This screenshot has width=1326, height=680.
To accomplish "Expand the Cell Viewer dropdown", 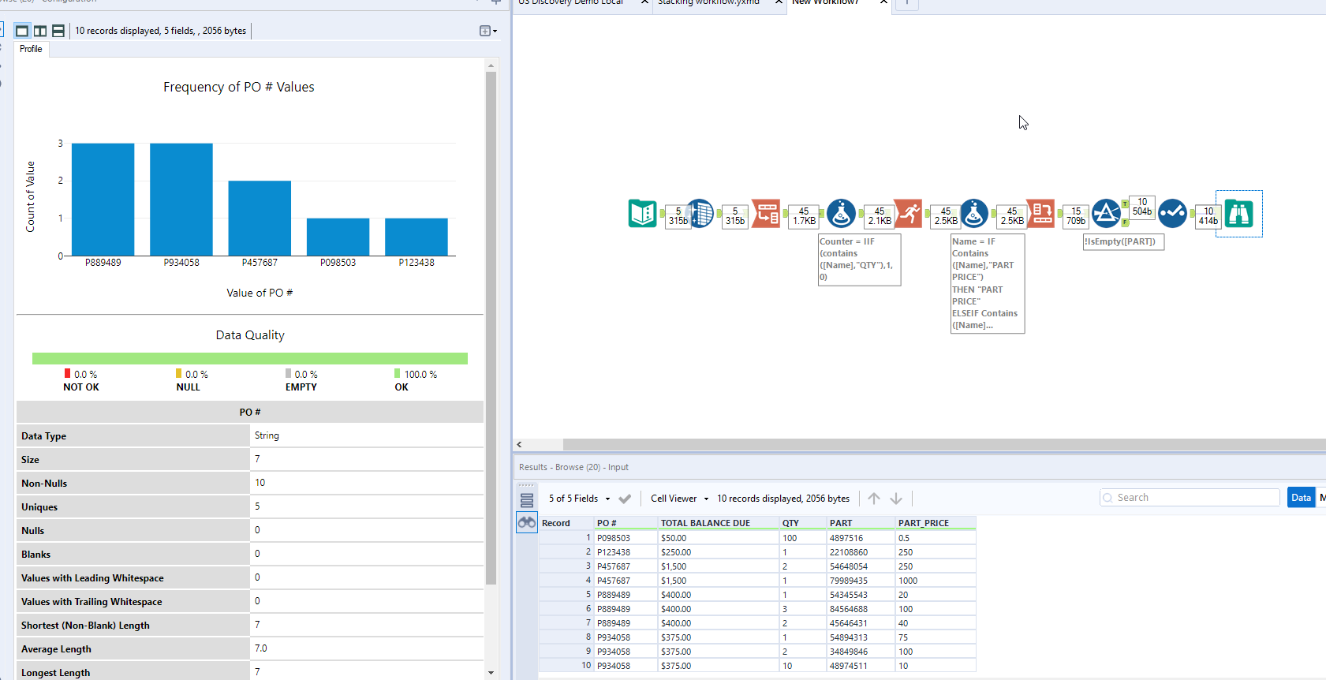I will click(x=679, y=499).
